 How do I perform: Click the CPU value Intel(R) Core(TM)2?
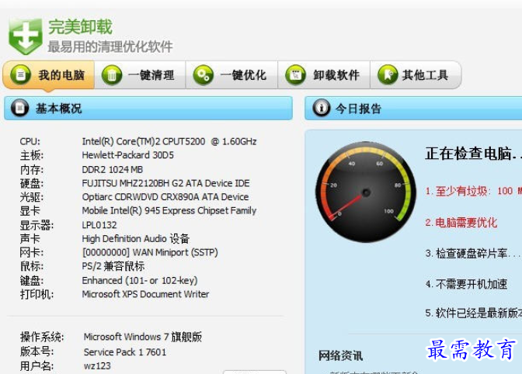(169, 142)
